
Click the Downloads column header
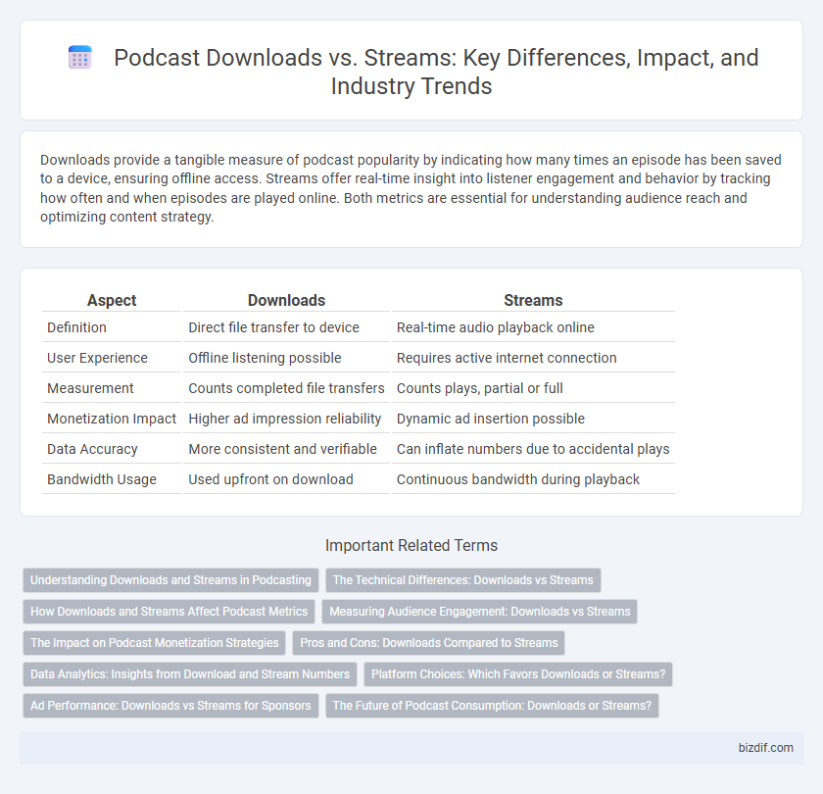pyautogui.click(x=286, y=300)
